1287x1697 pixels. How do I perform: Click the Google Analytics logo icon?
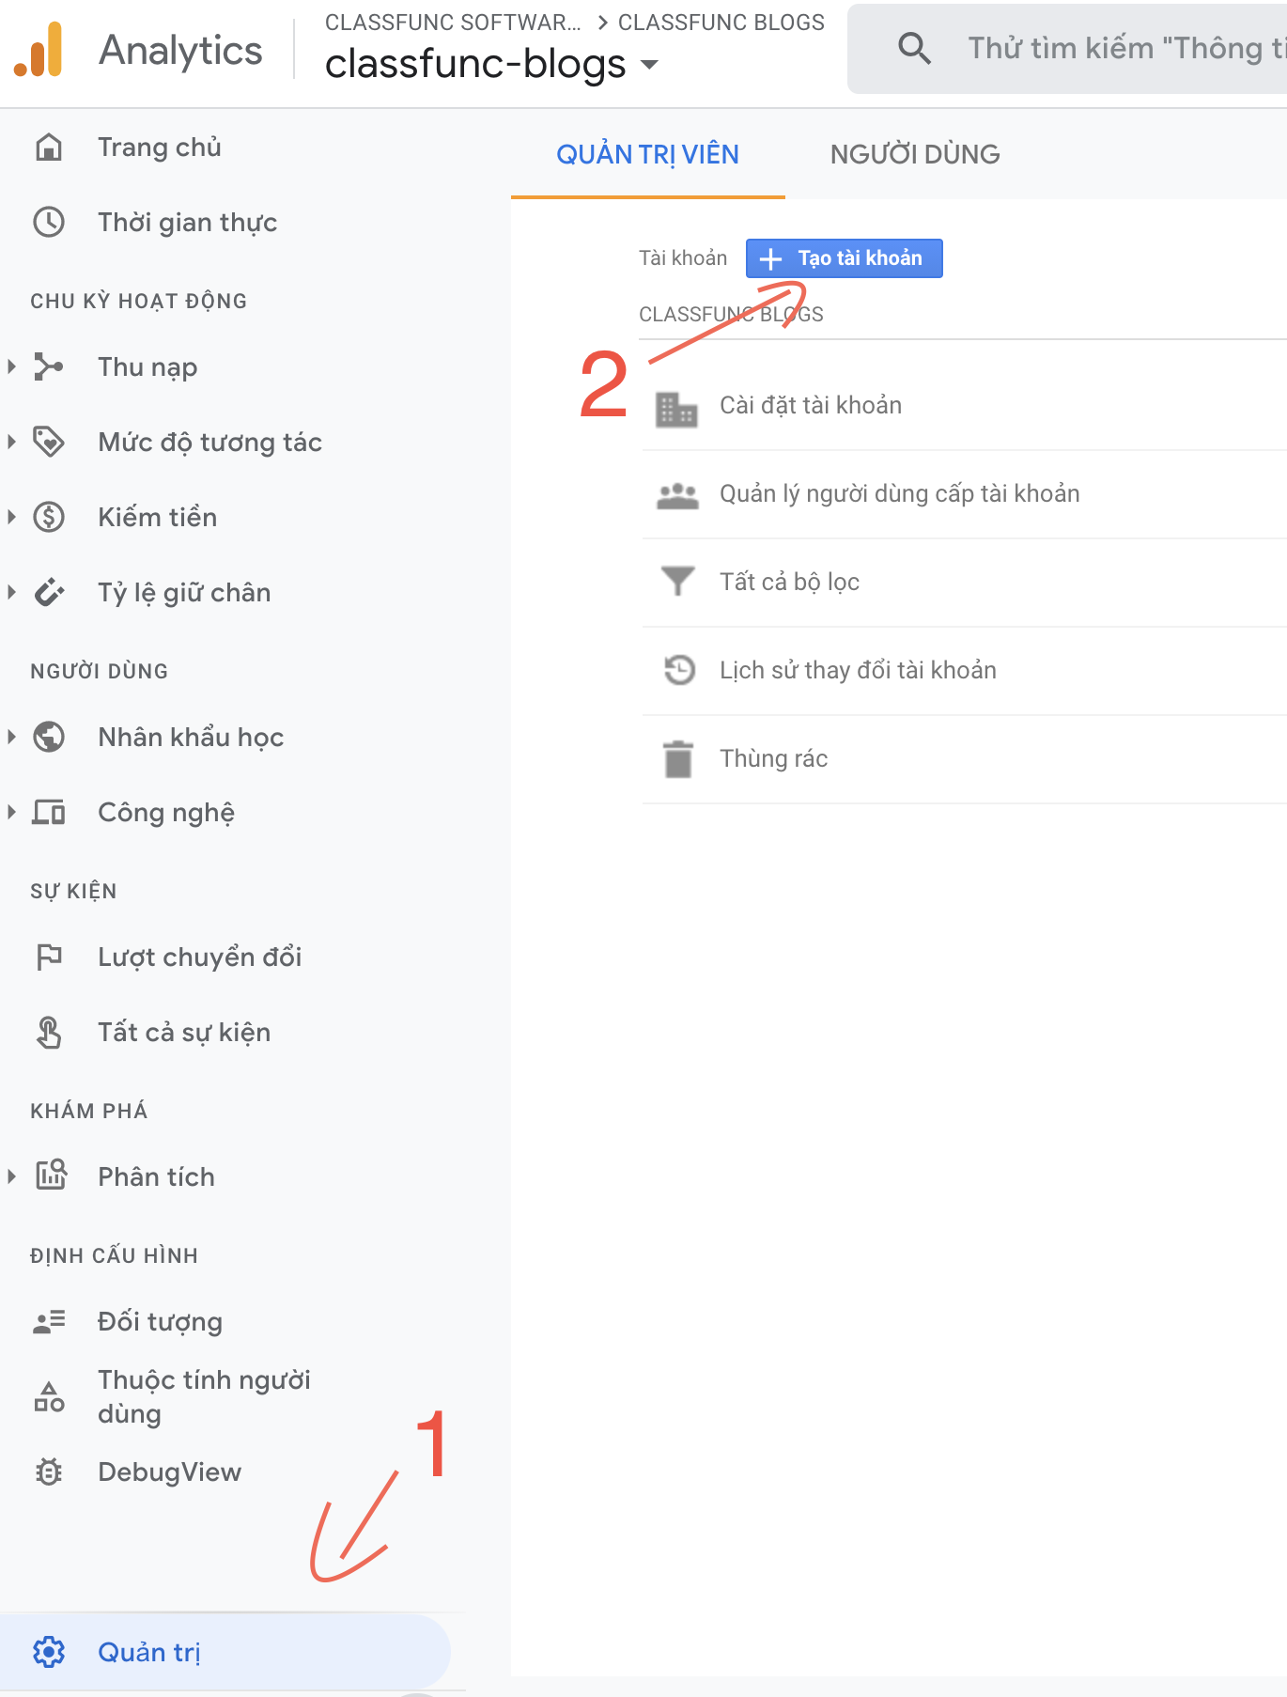click(39, 50)
